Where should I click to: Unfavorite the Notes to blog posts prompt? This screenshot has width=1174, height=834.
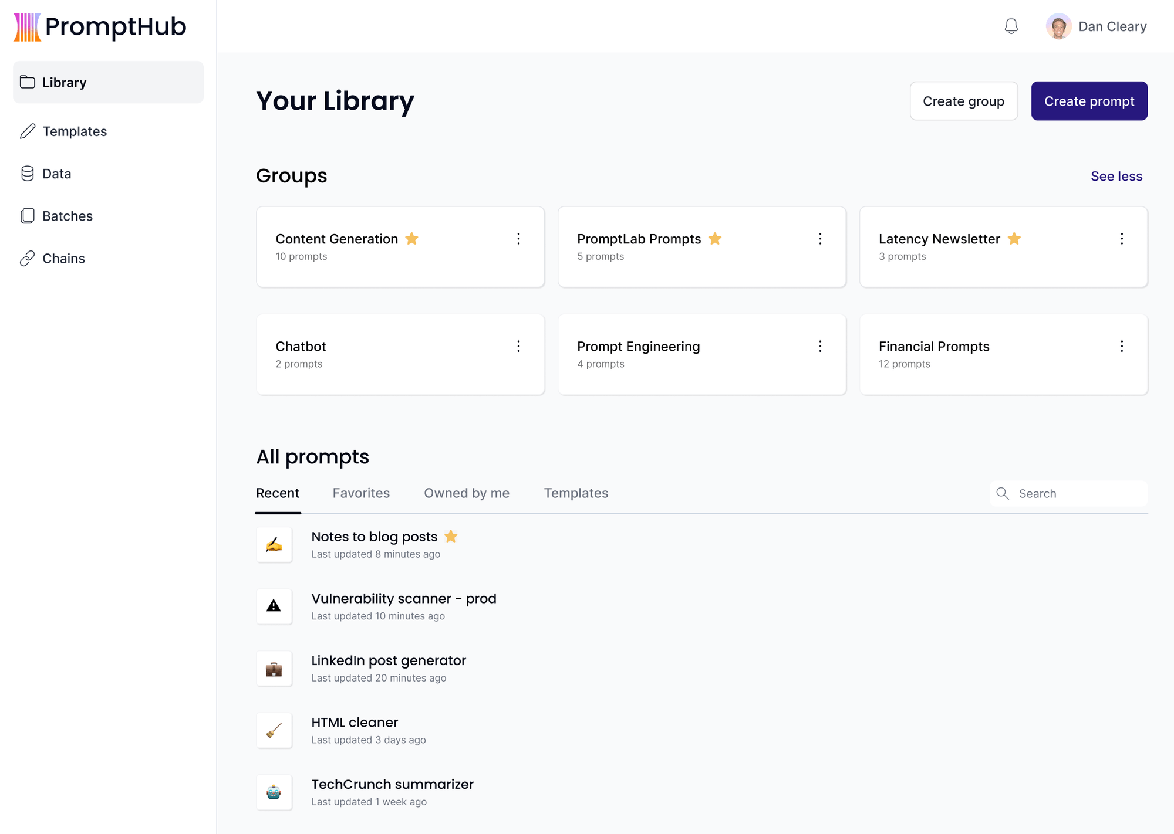click(451, 536)
